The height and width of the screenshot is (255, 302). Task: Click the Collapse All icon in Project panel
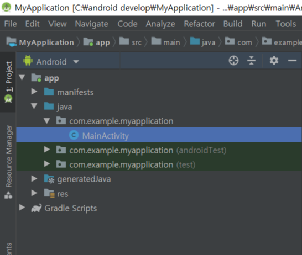251,61
